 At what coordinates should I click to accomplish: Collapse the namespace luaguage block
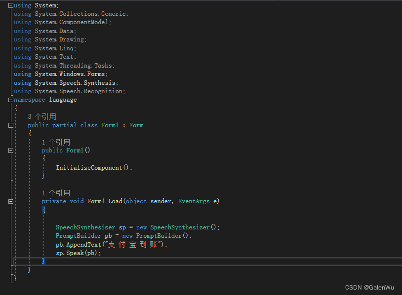[x=11, y=100]
